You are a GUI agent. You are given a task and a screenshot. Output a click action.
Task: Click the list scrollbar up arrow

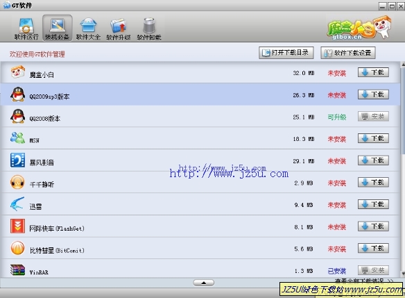[x=403, y=64]
